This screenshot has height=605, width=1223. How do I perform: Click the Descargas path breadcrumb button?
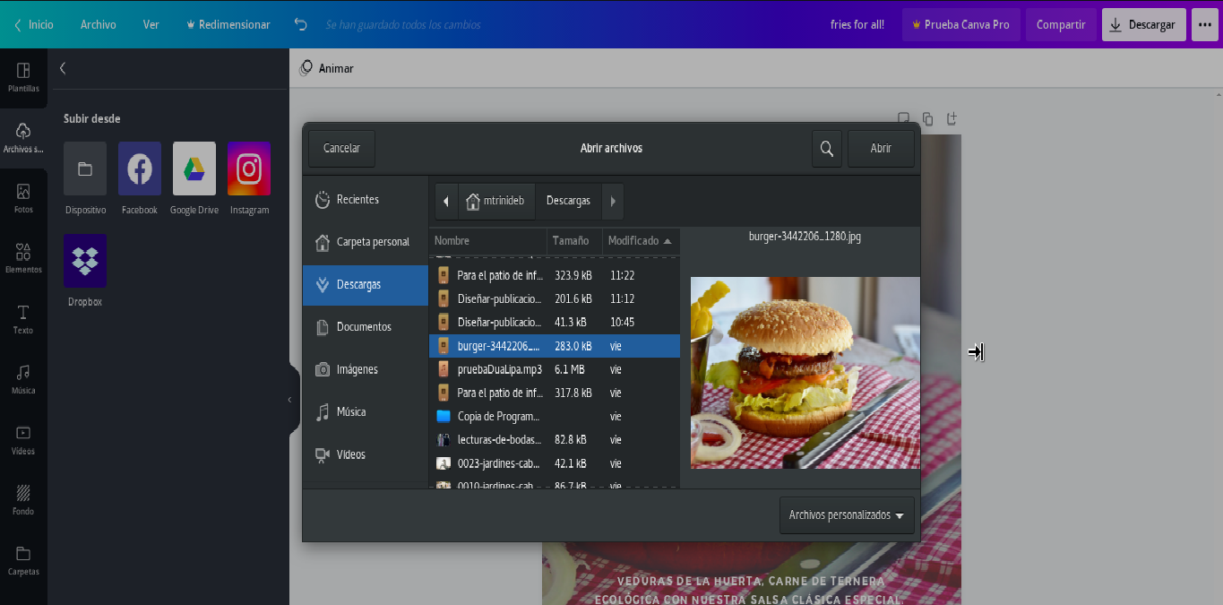tap(568, 201)
